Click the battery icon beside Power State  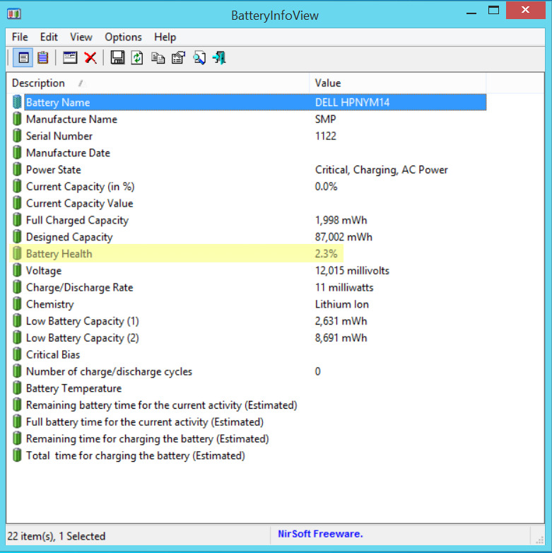click(x=17, y=169)
